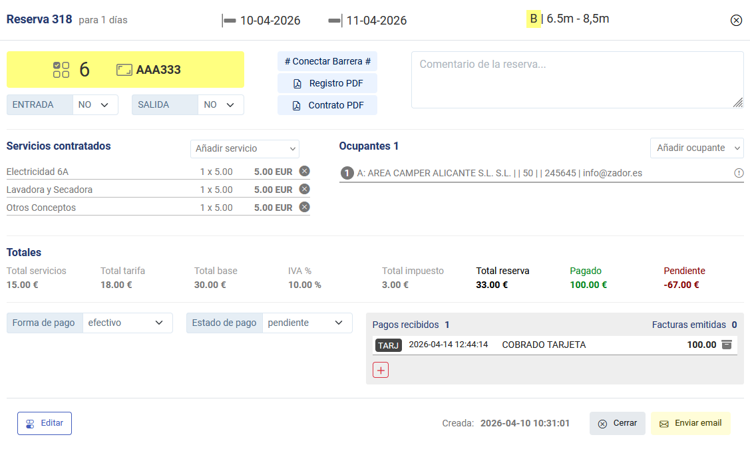
Task: Show occupant info warning icon
Action: coord(738,173)
